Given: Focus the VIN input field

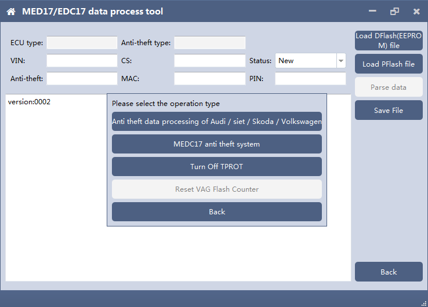Looking at the screenshot, I should (x=82, y=60).
